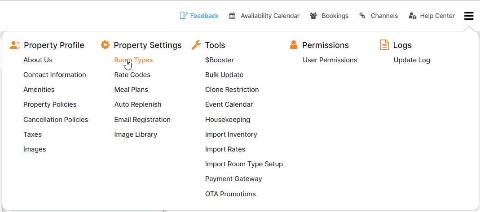Open Room Types settings

click(x=133, y=60)
